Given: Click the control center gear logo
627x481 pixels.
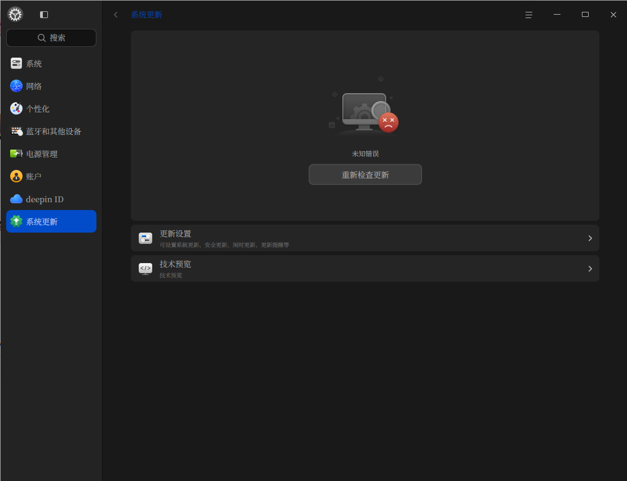Looking at the screenshot, I should tap(15, 15).
